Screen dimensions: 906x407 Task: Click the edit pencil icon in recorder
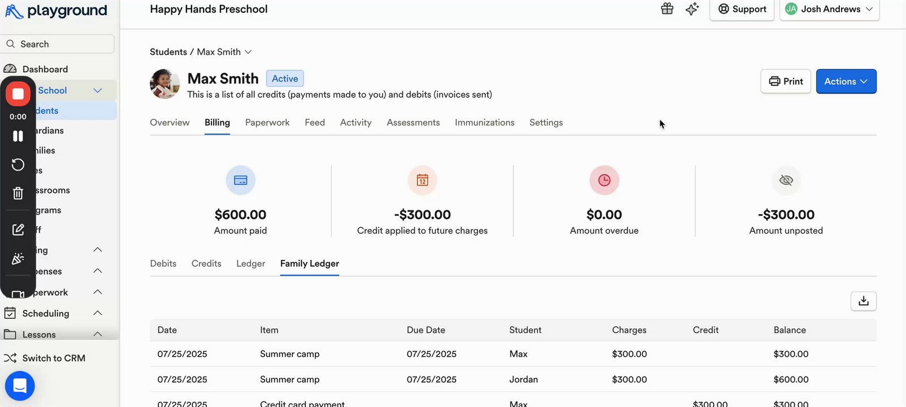[x=18, y=230]
